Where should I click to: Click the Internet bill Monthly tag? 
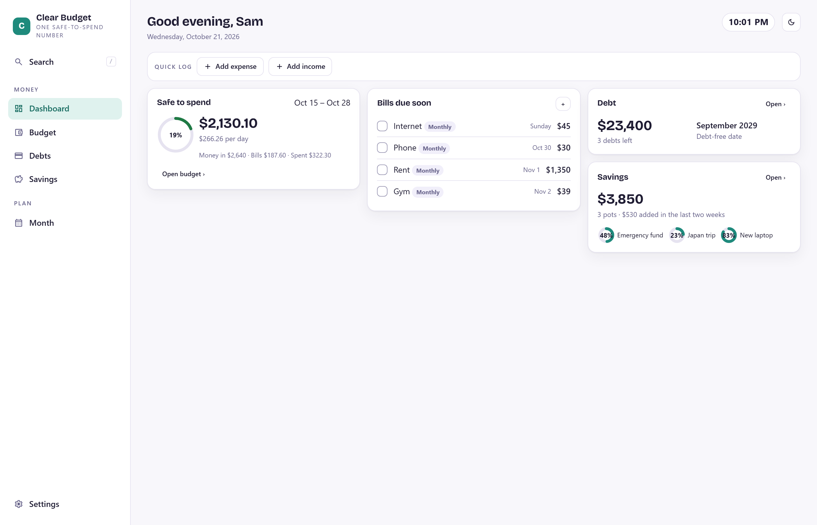[439, 127]
